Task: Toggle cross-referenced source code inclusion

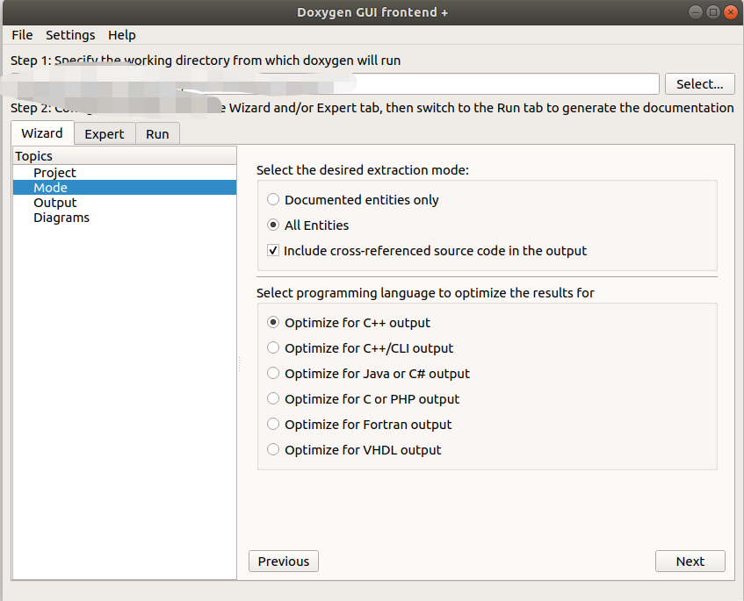Action: click(272, 250)
